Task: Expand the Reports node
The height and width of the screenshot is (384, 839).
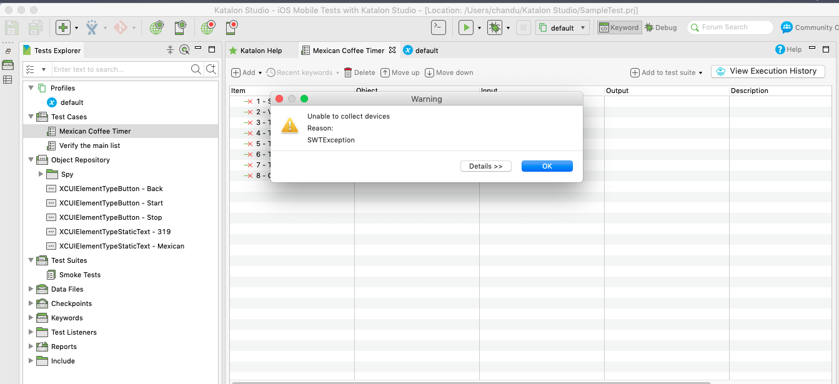Action: [x=31, y=347]
